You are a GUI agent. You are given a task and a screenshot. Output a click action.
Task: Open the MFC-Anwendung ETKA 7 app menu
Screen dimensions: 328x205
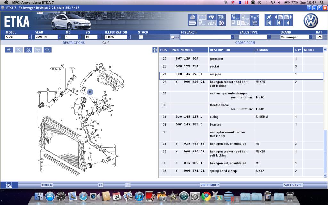33,3
